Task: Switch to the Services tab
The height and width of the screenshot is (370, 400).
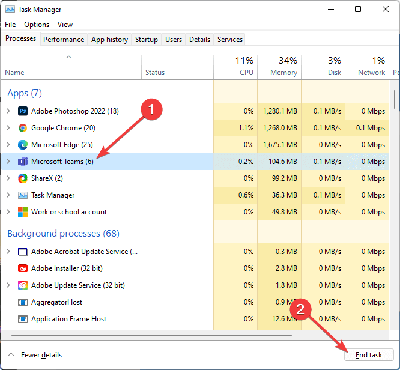Action: tap(230, 40)
